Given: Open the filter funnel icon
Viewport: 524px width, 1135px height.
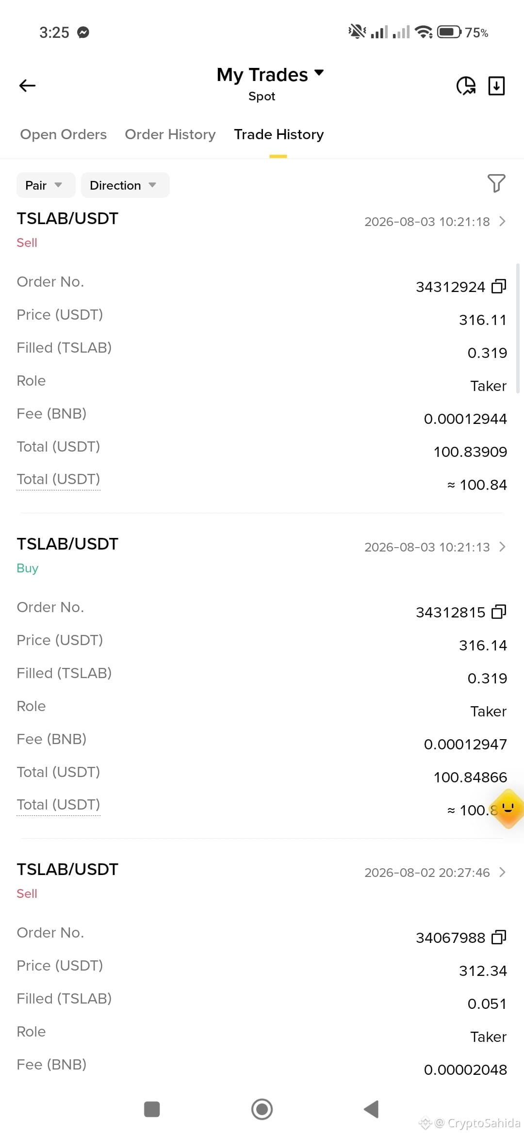Looking at the screenshot, I should (496, 183).
